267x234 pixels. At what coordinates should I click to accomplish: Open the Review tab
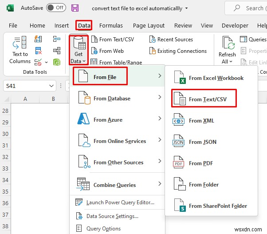(183, 26)
